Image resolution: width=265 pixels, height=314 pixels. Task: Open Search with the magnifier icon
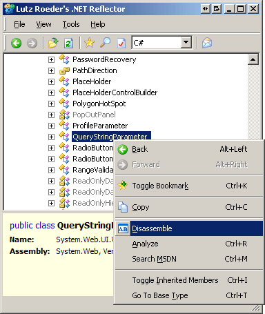coord(105,43)
